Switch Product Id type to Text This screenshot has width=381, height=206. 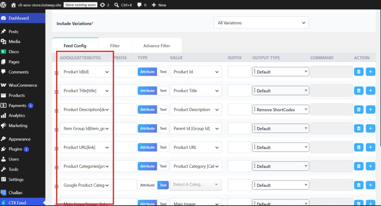(x=163, y=72)
